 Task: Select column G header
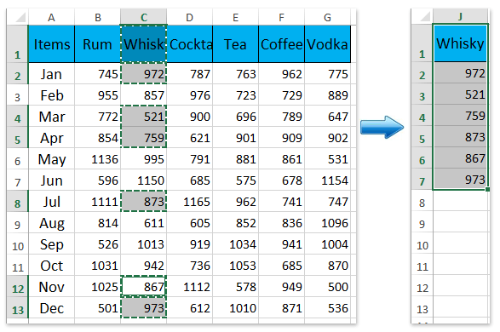[x=327, y=17]
